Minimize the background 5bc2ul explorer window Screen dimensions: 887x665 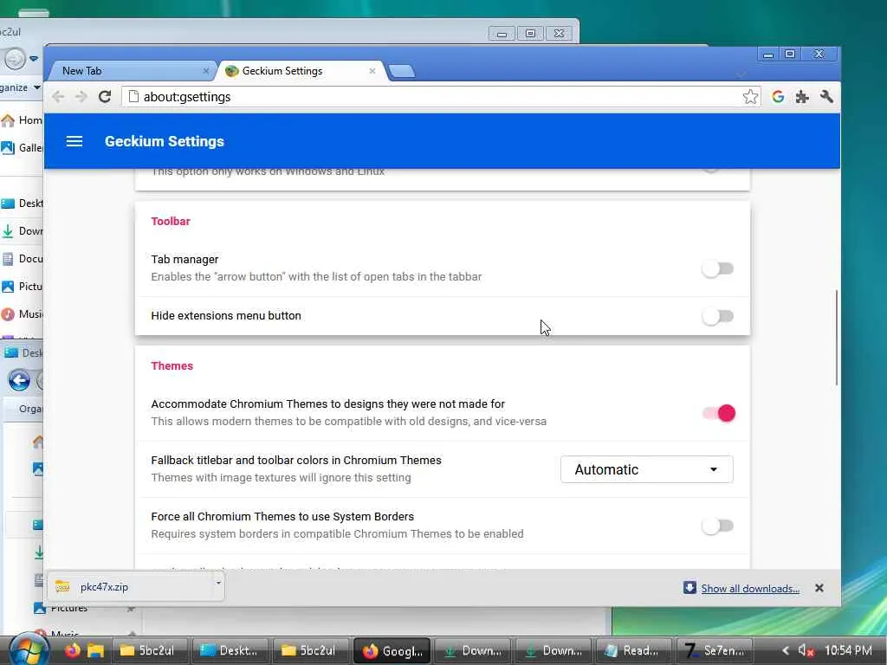(502, 34)
